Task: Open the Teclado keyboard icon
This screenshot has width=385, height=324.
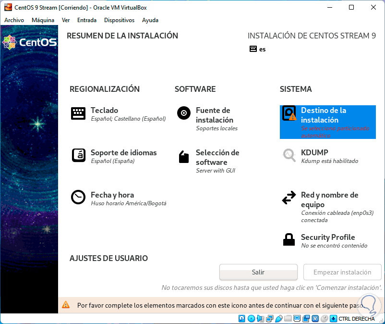Action: (x=78, y=113)
